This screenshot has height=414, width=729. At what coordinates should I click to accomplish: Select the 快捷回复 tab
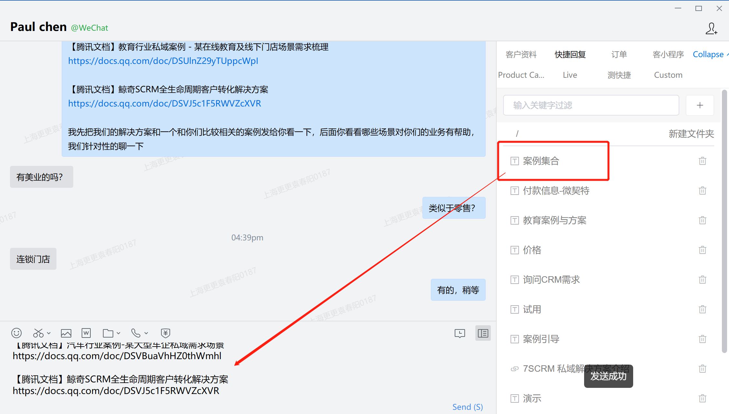pyautogui.click(x=570, y=55)
